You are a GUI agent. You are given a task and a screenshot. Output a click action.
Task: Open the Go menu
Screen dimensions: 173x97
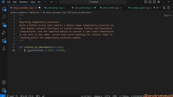coord(39,2)
